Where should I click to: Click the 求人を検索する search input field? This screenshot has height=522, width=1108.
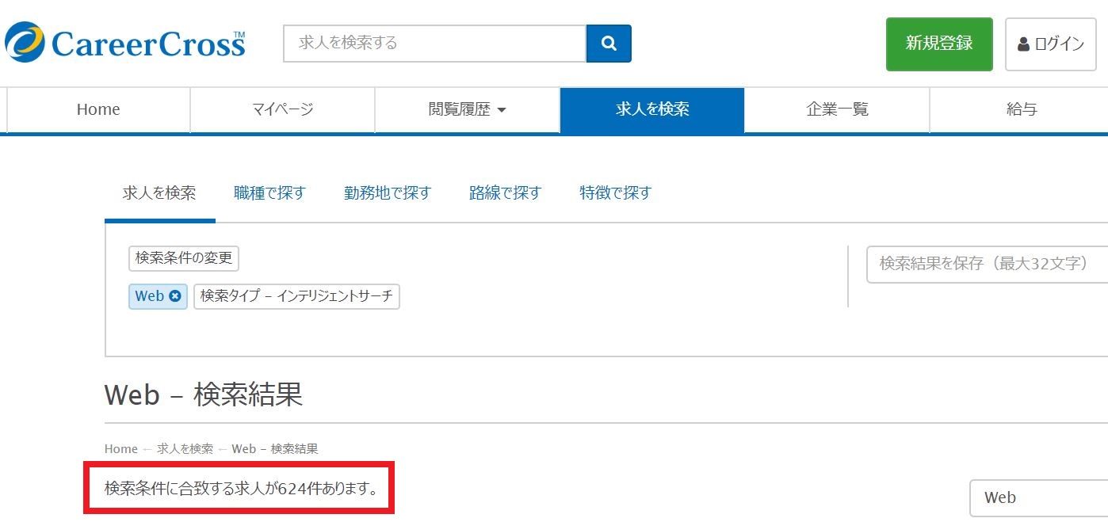[x=434, y=44]
